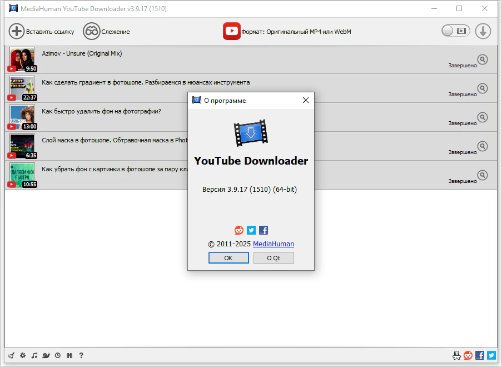The image size is (502, 367).
Task: Open the Tracking binoculars icon
Action: pos(92,31)
